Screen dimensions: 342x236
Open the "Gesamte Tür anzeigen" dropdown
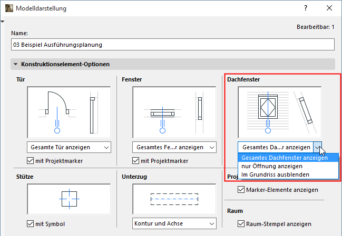[x=69, y=147]
